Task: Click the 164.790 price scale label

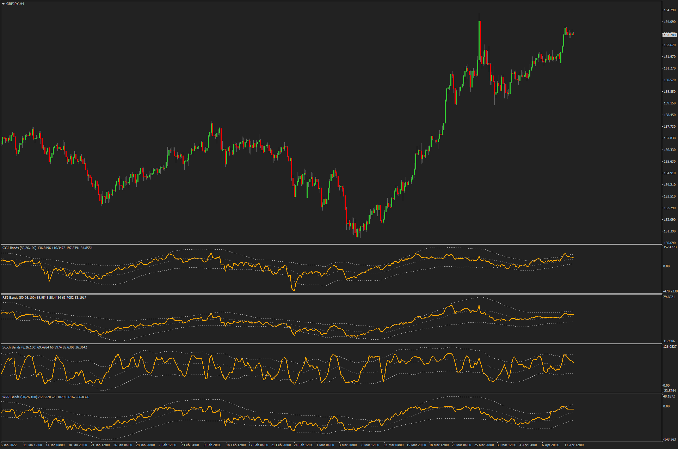Action: (x=670, y=10)
